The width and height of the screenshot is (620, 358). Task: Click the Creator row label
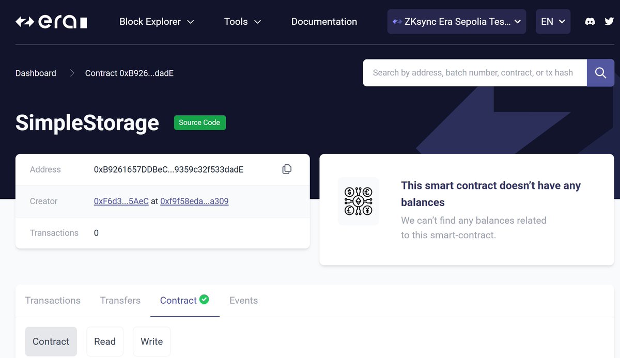click(x=43, y=201)
